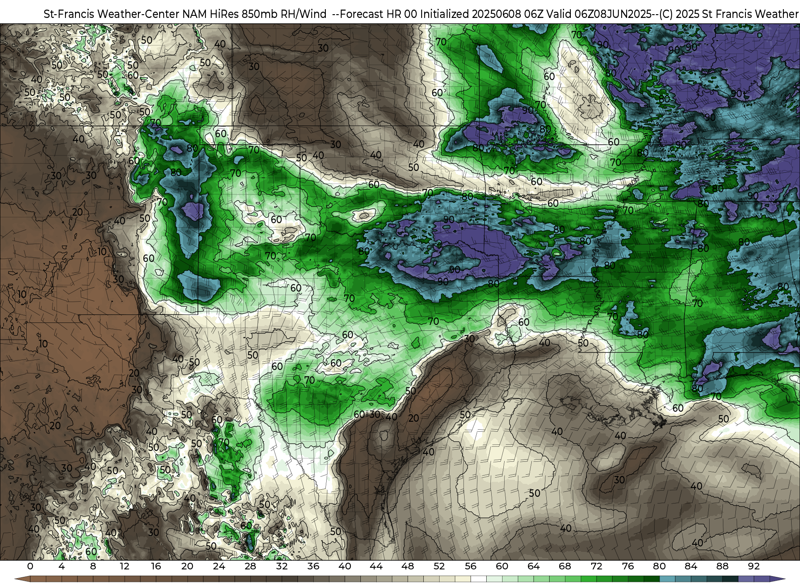Click the colorbar tick label "84"

(x=691, y=566)
